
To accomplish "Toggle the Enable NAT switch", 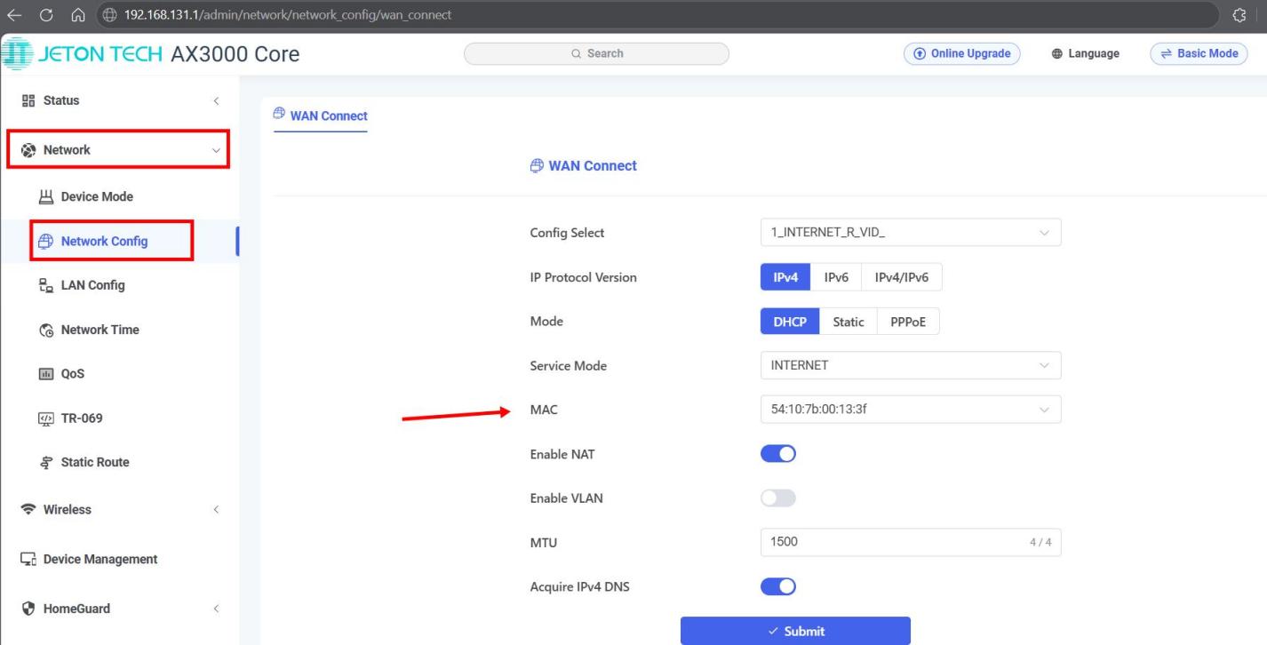I will click(778, 454).
